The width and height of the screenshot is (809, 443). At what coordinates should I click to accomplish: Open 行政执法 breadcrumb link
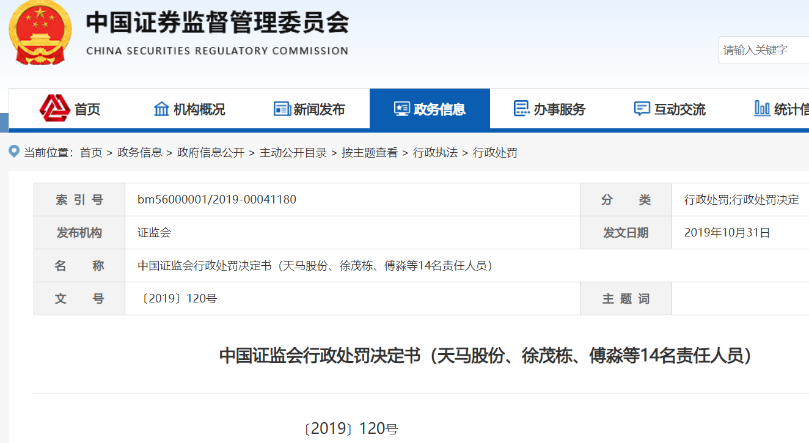coord(435,153)
